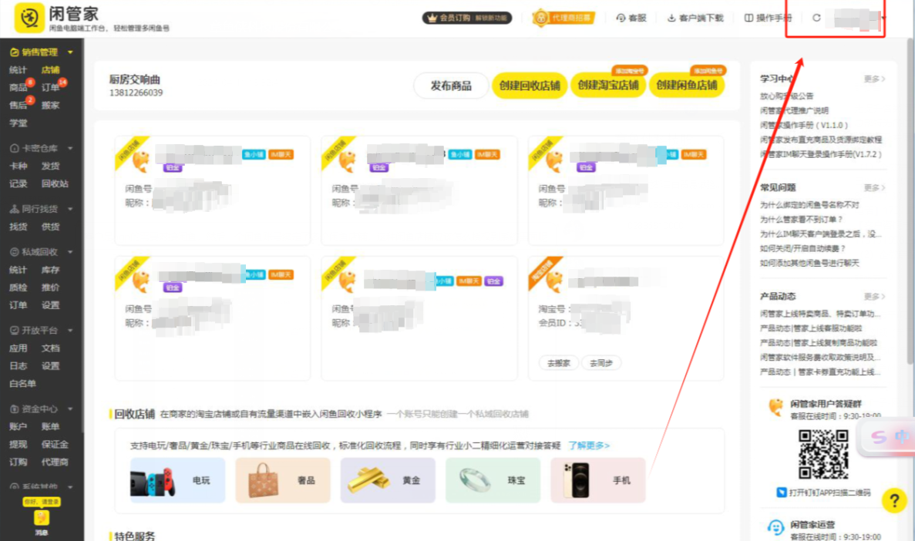Image resolution: width=915 pixels, height=541 pixels.
Task: Open the user account dropdown arrow
Action: pos(883,18)
